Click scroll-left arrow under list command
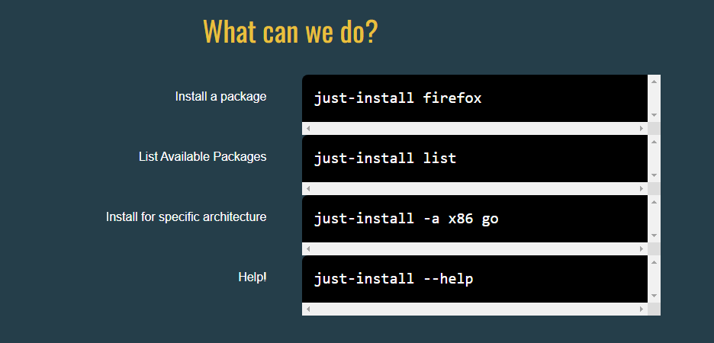This screenshot has width=714, height=343. (x=308, y=188)
